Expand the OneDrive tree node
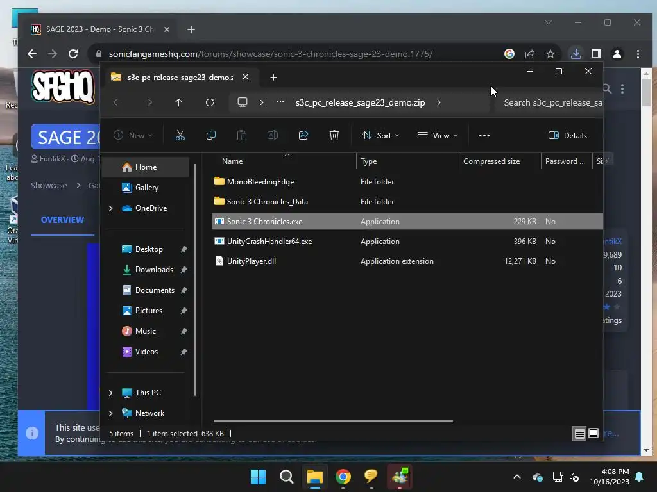This screenshot has height=492, width=657. click(110, 208)
